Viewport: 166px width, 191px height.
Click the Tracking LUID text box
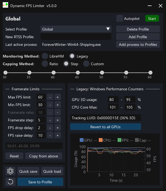click(106, 118)
